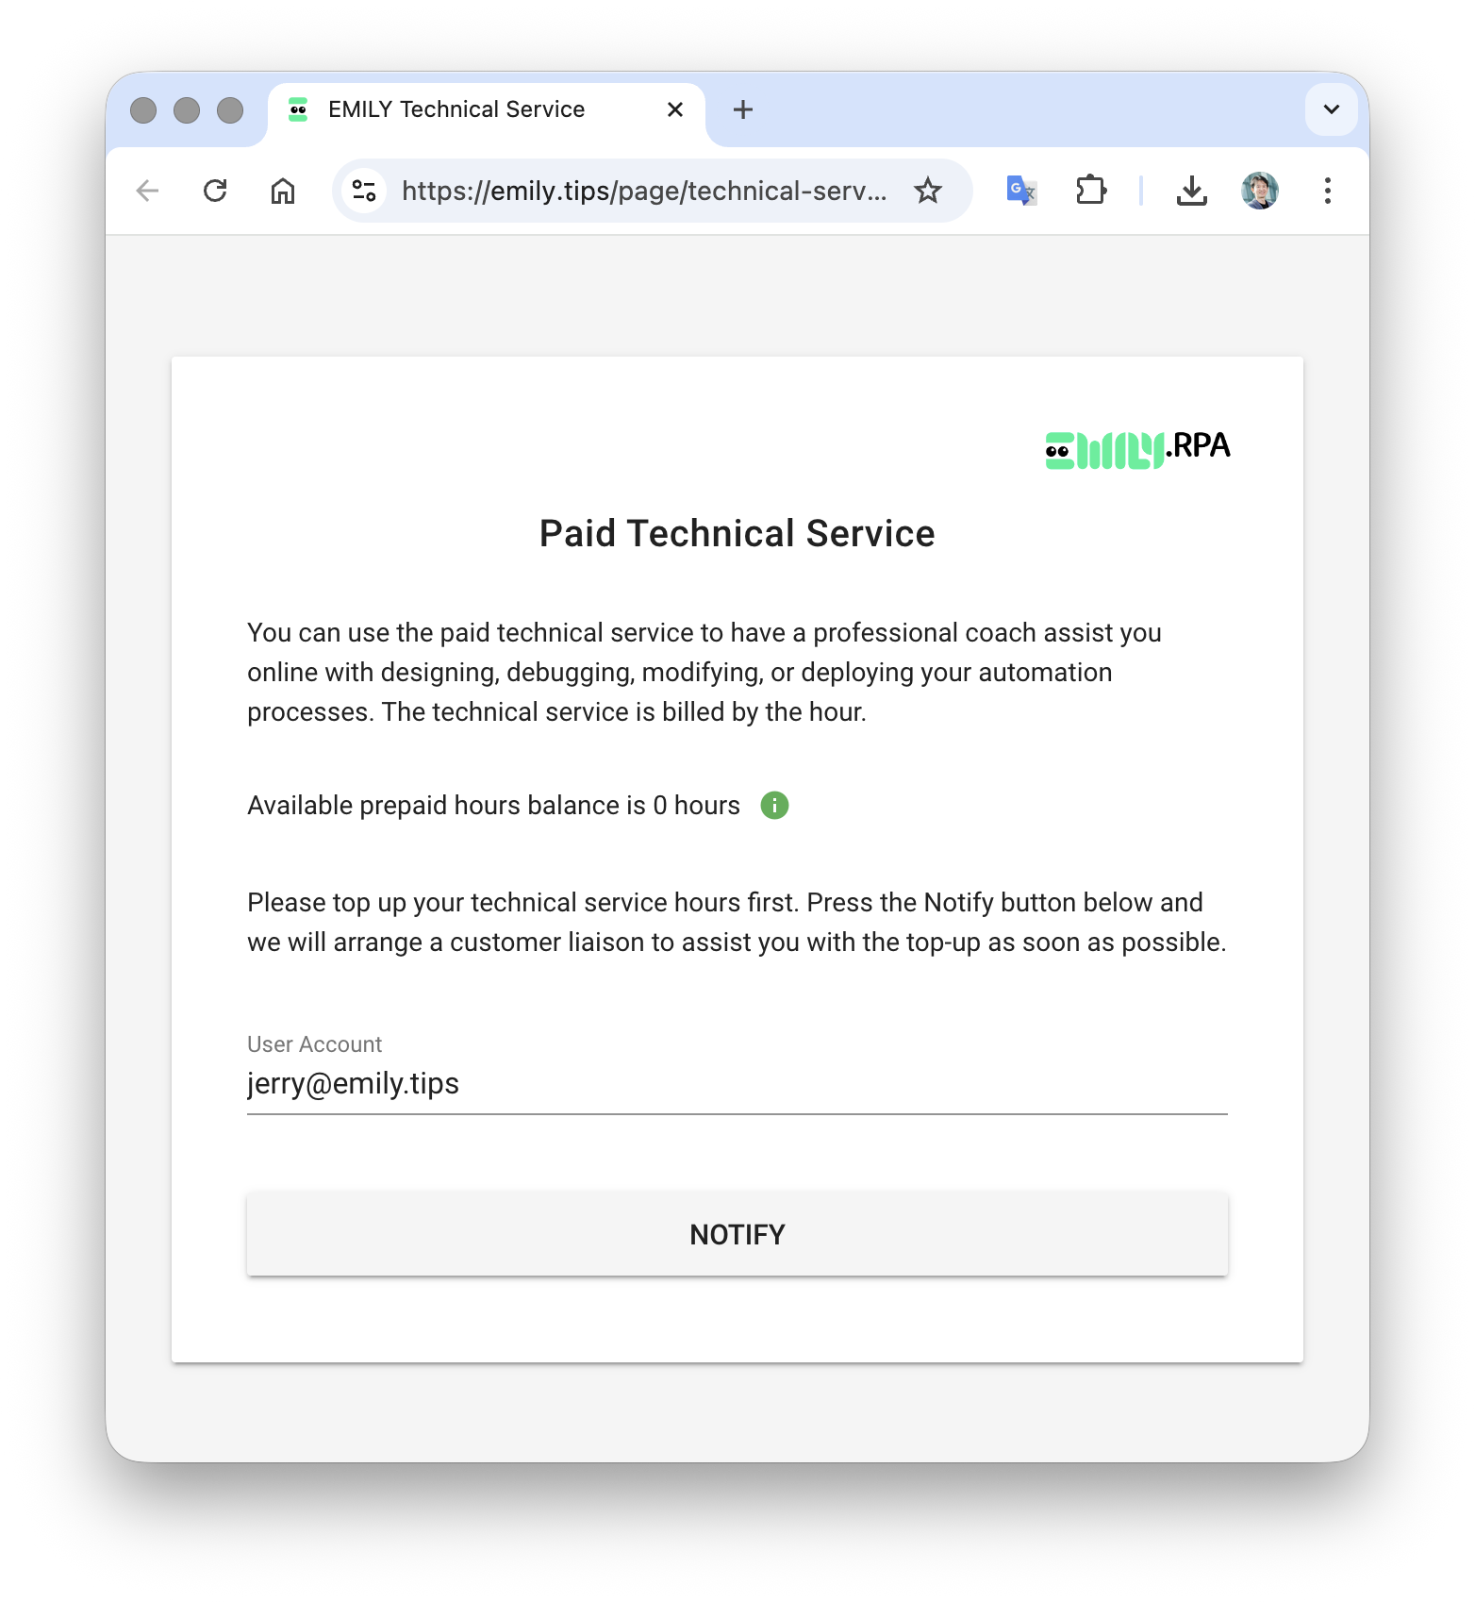Expand the tab search dropdown arrow
Viewport: 1475px width, 1602px height.
click(1331, 109)
